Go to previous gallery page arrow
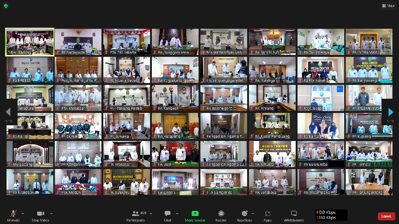The height and width of the screenshot is (224, 399). point(8,112)
